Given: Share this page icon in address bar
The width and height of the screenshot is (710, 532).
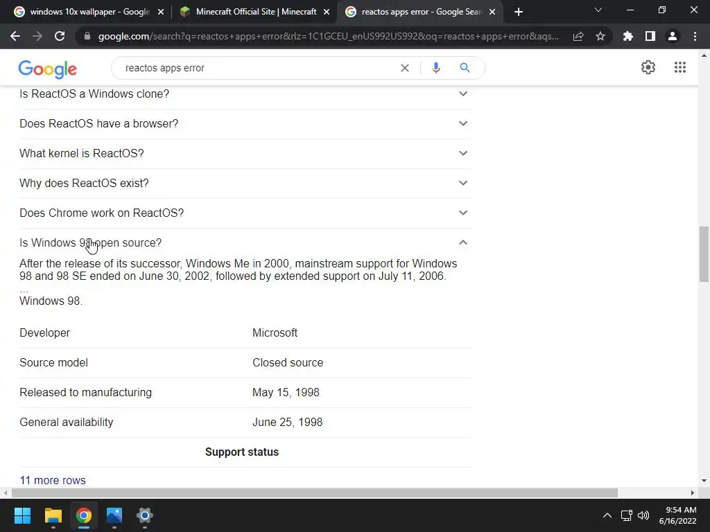Looking at the screenshot, I should (x=578, y=36).
